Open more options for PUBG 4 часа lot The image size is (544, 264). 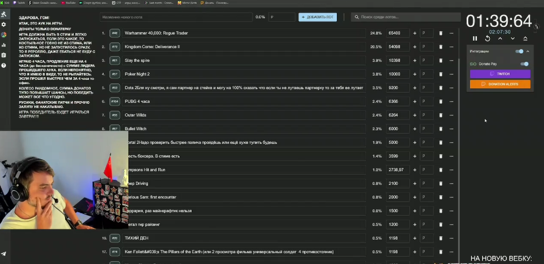tap(451, 101)
